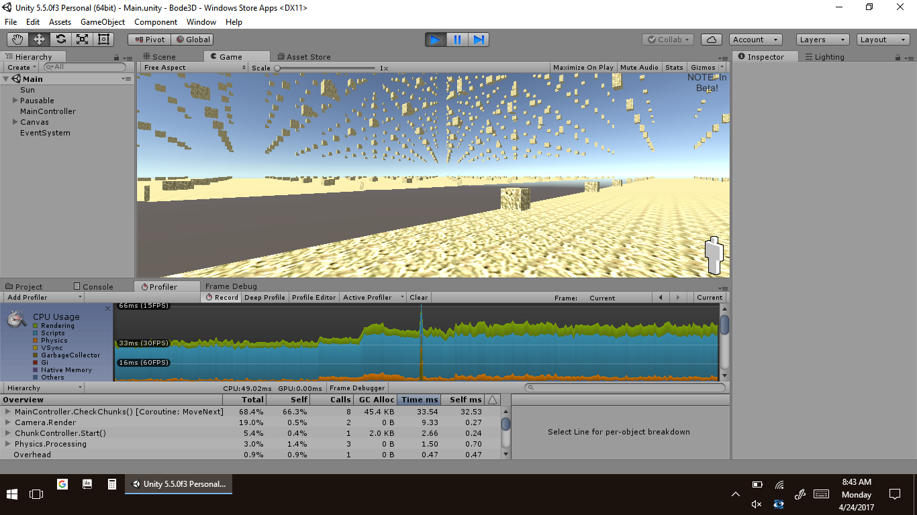
Task: Expand the Pausable object in Hierarchy
Action: pyautogui.click(x=15, y=101)
